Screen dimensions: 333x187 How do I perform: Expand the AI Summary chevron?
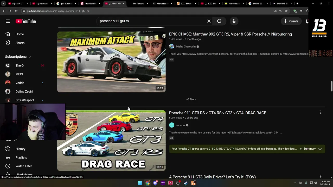[320, 149]
